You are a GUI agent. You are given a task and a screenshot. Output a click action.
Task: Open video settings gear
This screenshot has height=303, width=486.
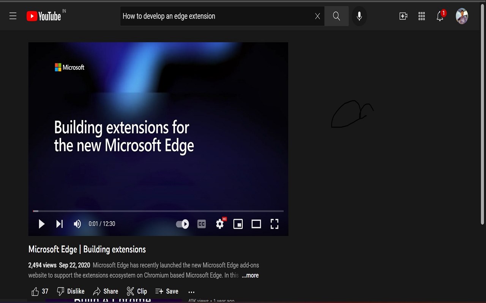220,223
